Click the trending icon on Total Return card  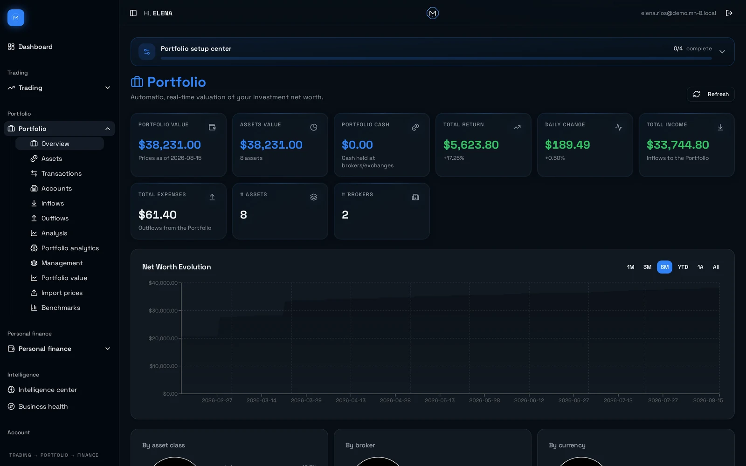517,127
